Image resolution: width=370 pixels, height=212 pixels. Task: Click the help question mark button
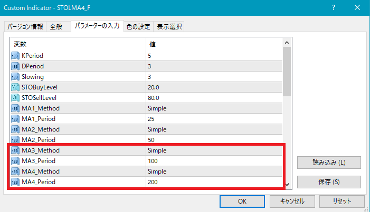[334, 8]
